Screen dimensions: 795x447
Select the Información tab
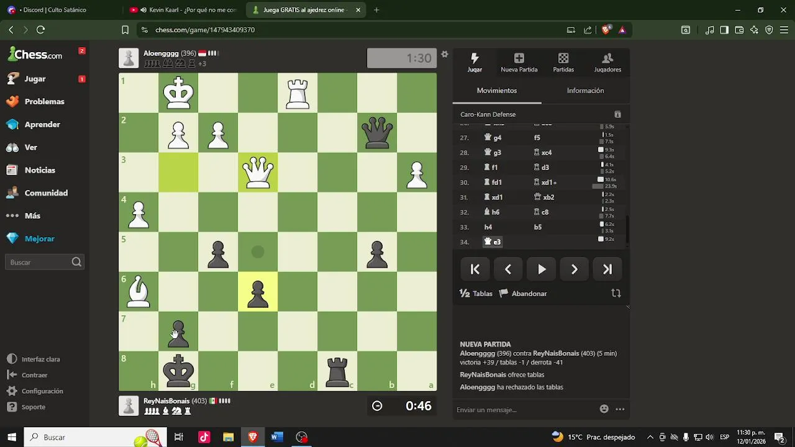585,91
